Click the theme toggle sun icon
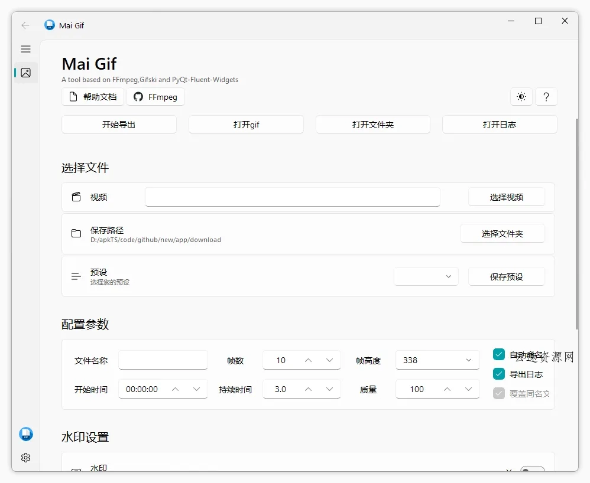This screenshot has width=590, height=483. coord(521,96)
